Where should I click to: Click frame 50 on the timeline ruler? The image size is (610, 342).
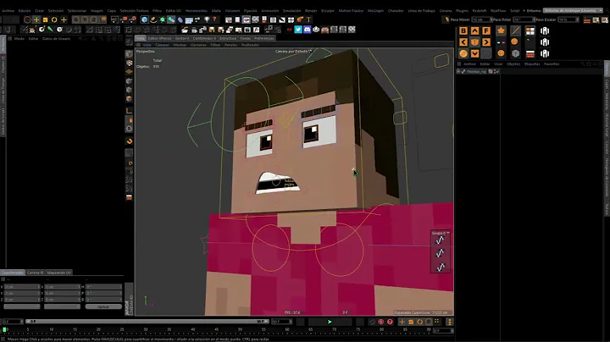pos(240,329)
